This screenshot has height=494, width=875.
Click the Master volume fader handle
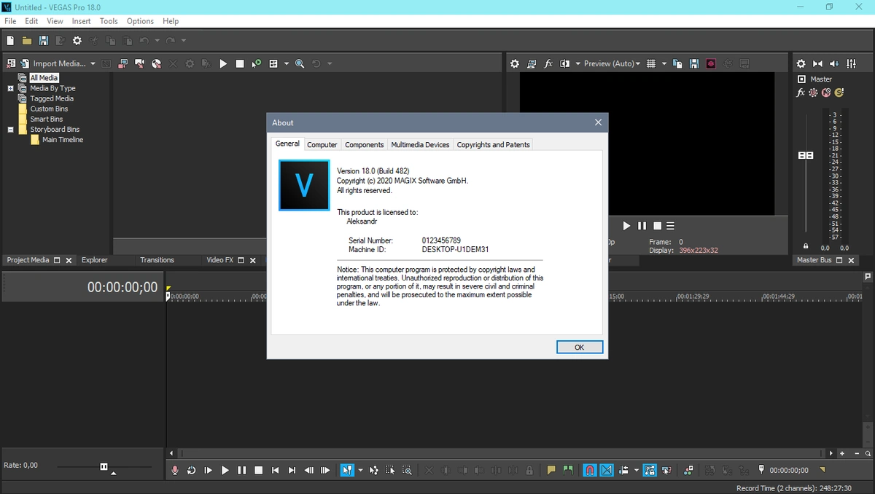(806, 156)
